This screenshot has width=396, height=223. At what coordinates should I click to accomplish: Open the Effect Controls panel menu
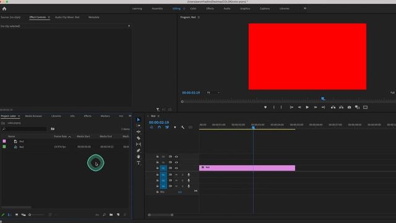[49, 17]
